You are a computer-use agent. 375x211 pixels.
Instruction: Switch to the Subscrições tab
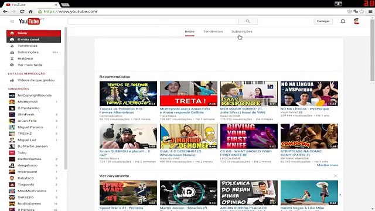pyautogui.click(x=242, y=31)
